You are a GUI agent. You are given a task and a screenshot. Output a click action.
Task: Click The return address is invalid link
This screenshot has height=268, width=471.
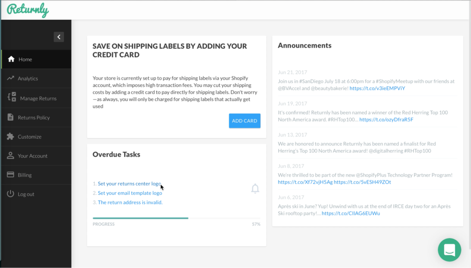tap(130, 202)
